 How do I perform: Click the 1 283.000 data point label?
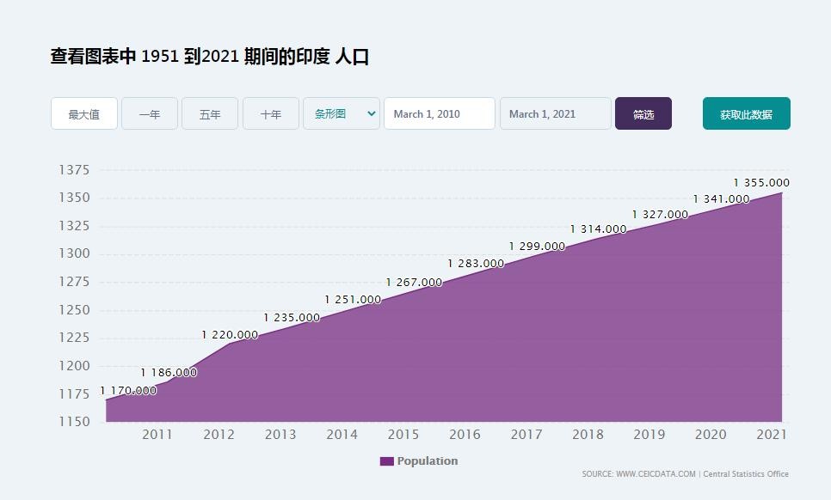[476, 264]
